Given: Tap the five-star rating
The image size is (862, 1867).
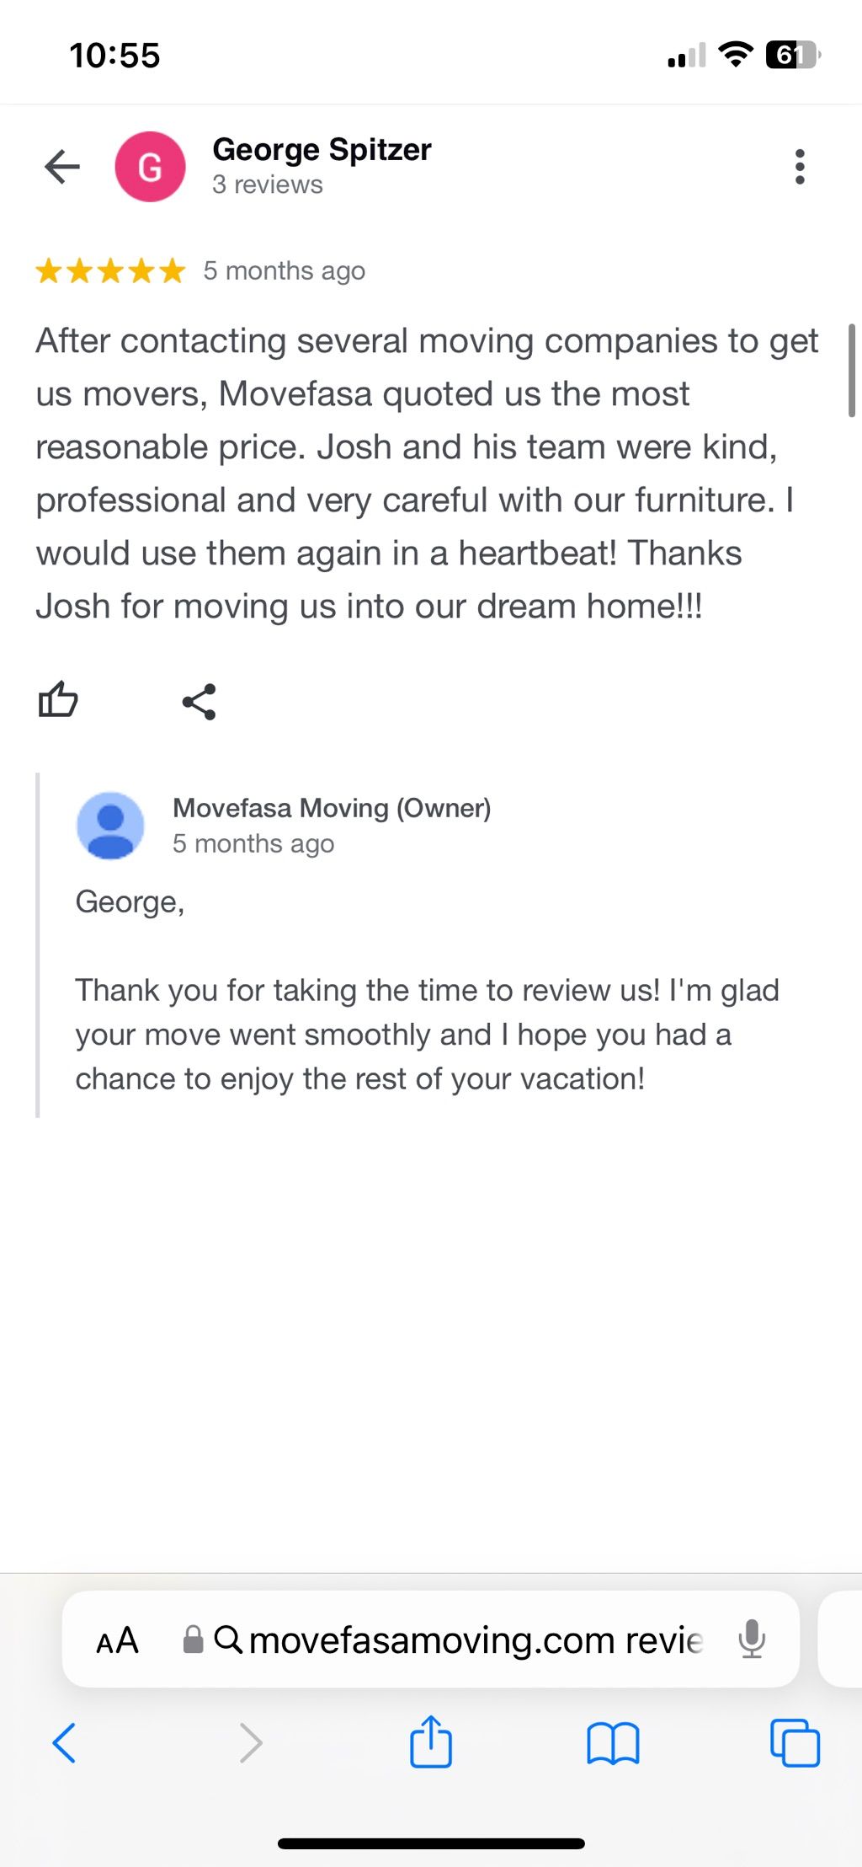Looking at the screenshot, I should [110, 271].
